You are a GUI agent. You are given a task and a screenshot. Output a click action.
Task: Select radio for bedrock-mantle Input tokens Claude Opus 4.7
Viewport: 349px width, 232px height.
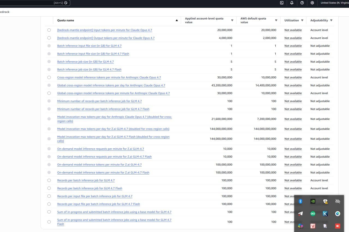49,30
